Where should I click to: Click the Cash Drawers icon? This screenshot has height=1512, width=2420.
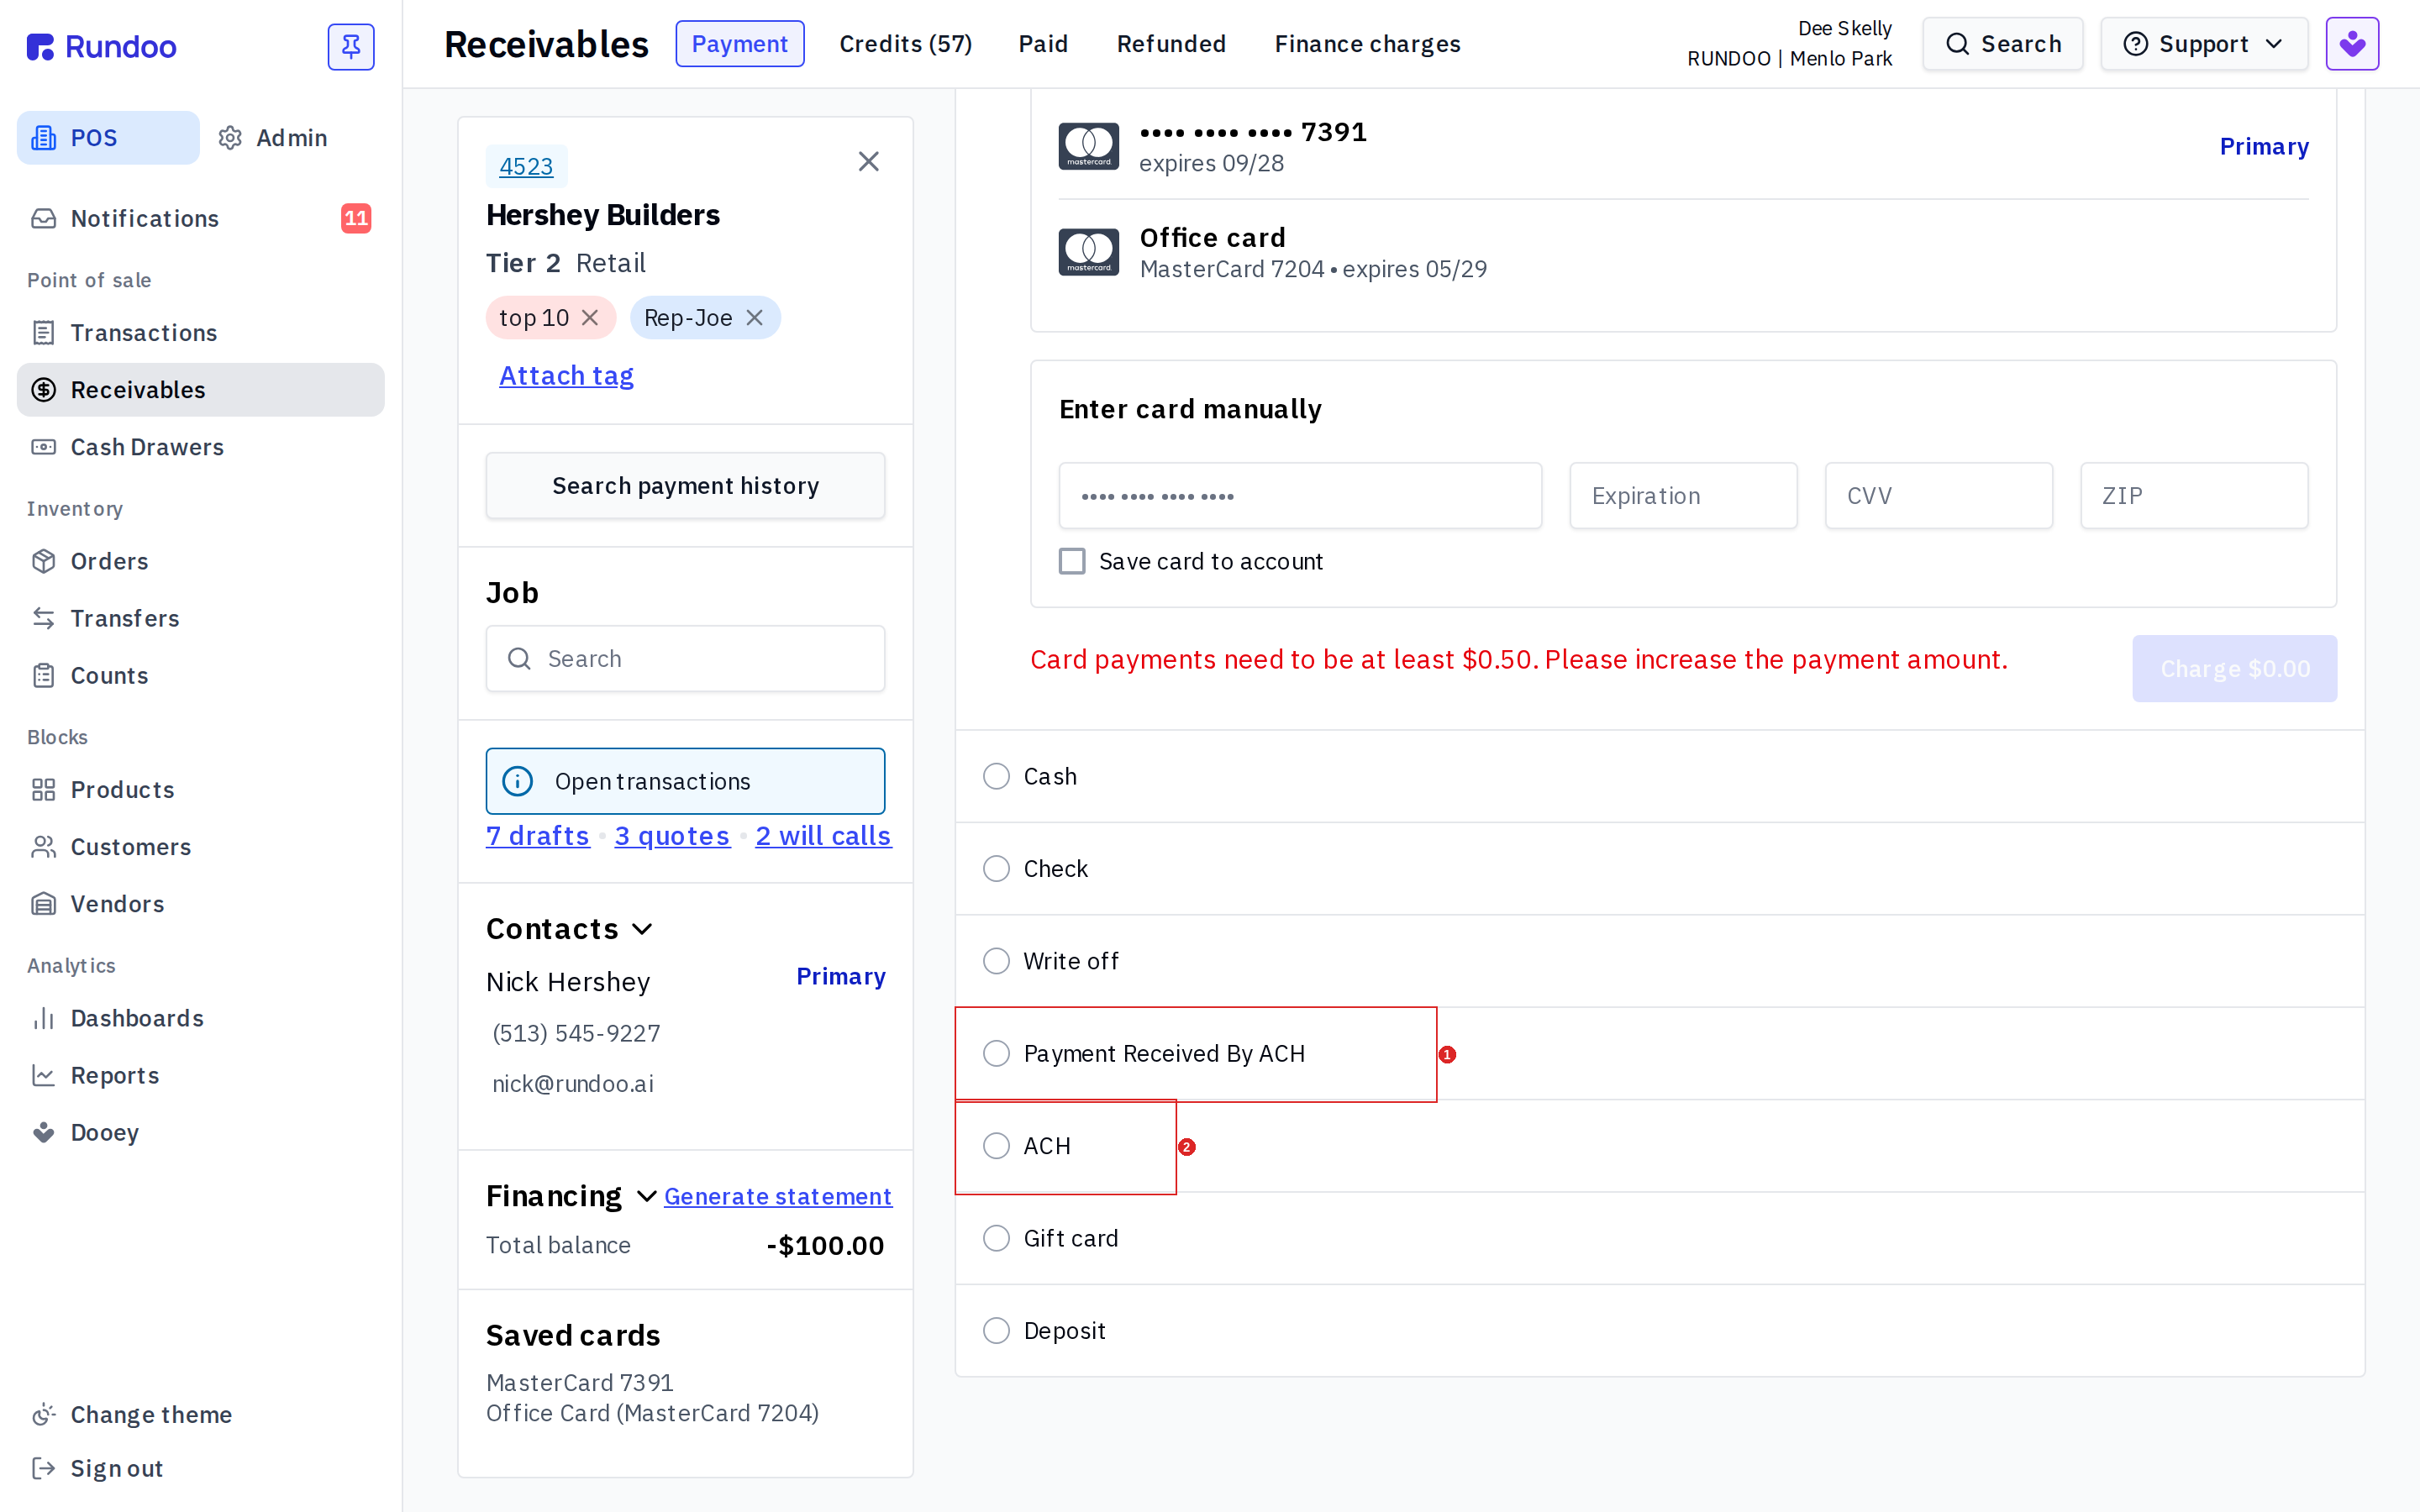pos(43,447)
